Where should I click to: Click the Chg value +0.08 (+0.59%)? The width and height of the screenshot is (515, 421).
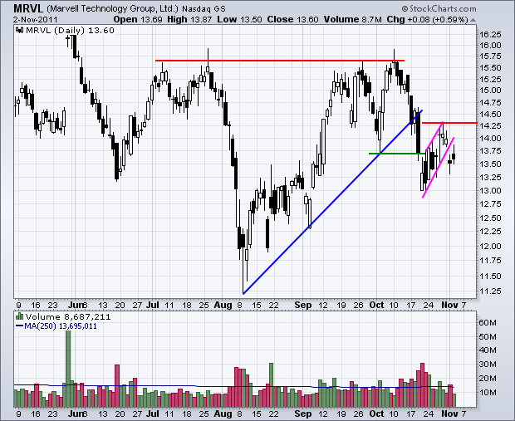pyautogui.click(x=438, y=20)
